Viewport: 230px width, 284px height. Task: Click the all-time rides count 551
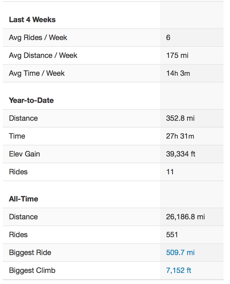172,235
